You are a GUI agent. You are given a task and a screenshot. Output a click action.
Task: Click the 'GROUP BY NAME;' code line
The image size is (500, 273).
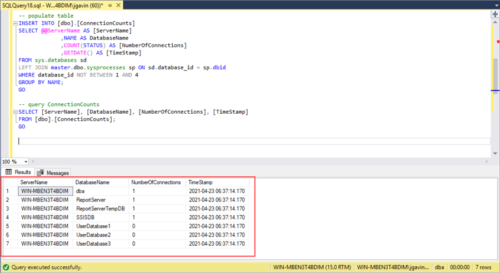click(41, 82)
